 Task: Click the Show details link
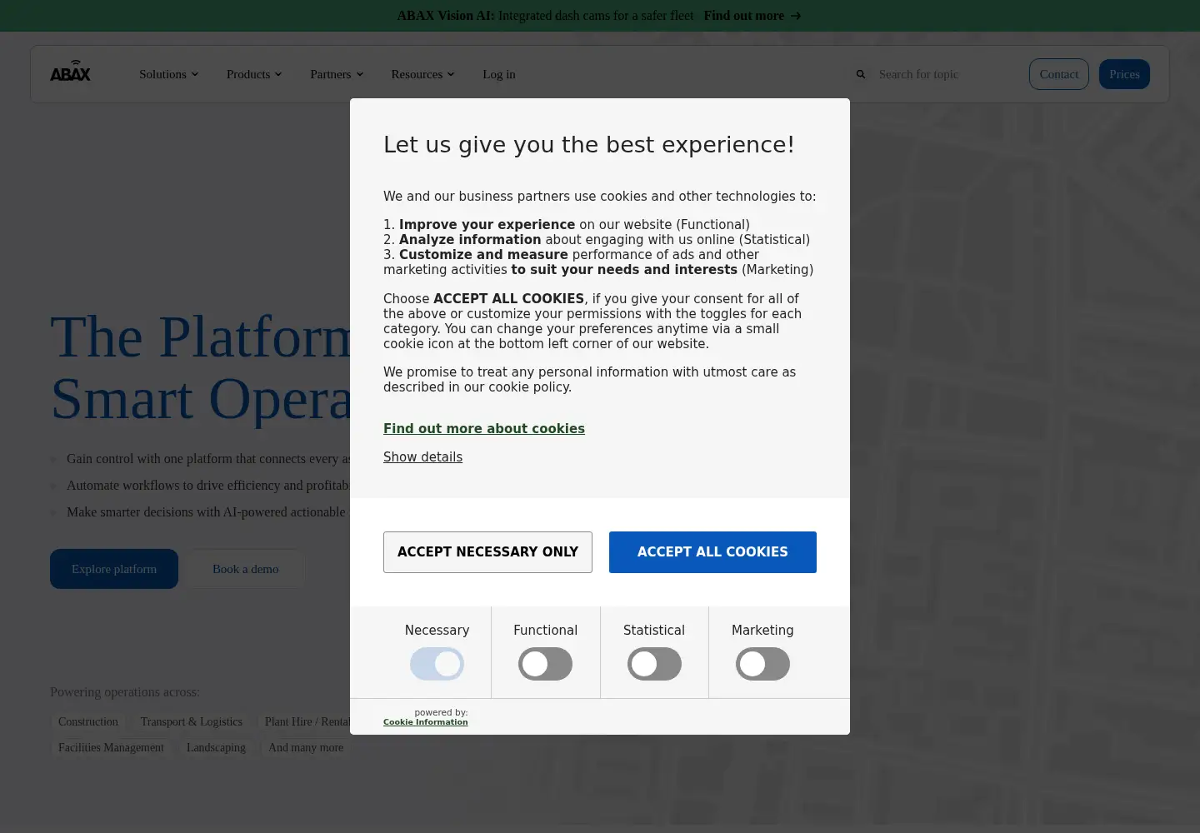[x=422, y=457]
